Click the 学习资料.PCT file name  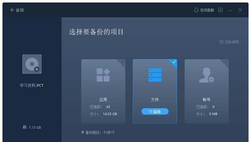coord(32,86)
